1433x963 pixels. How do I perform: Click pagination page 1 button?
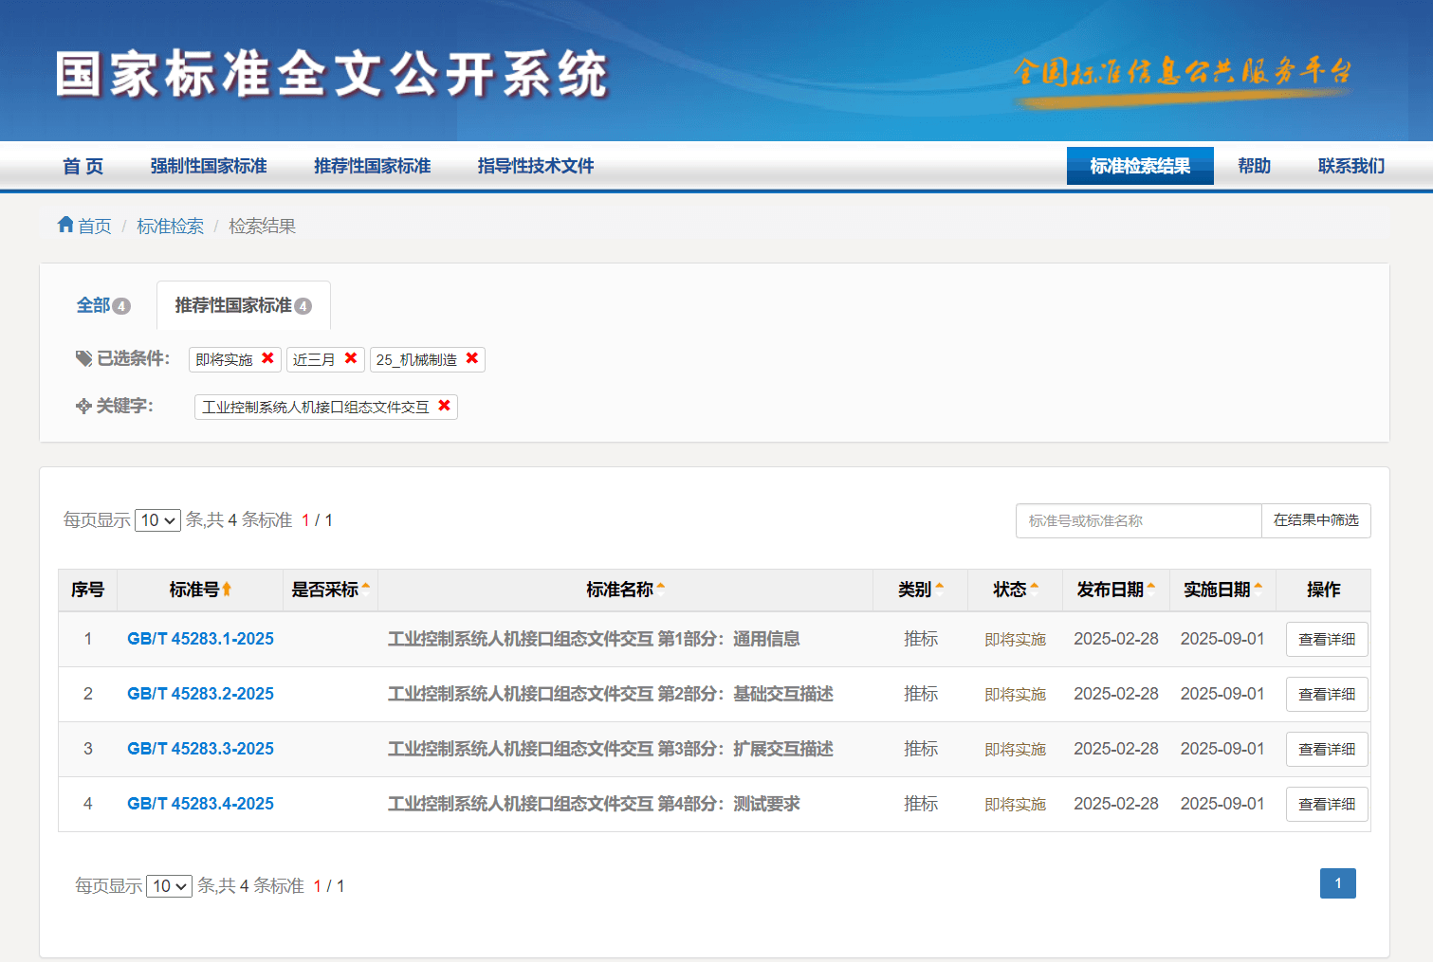(x=1337, y=883)
